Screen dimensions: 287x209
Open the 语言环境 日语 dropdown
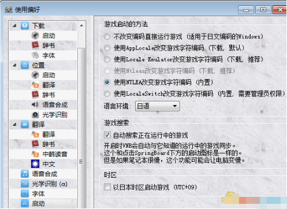pyautogui.click(x=158, y=106)
